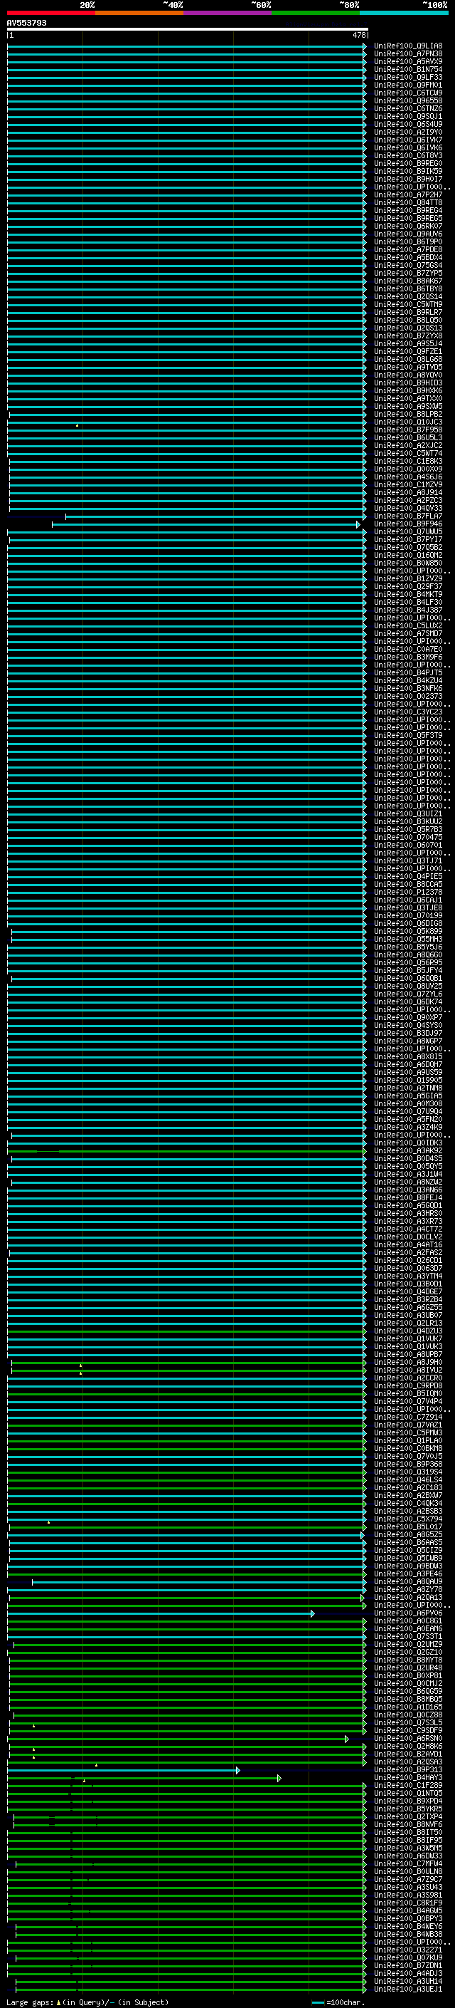455x2008 pixels.
Task: Click label UniRef100_Q1NTQ5
Action: click(x=408, y=1793)
